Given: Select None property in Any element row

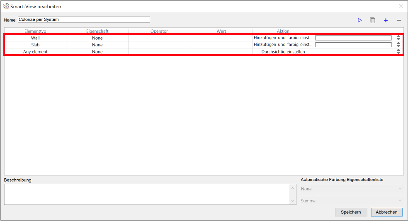Looking at the screenshot, I should point(97,52).
